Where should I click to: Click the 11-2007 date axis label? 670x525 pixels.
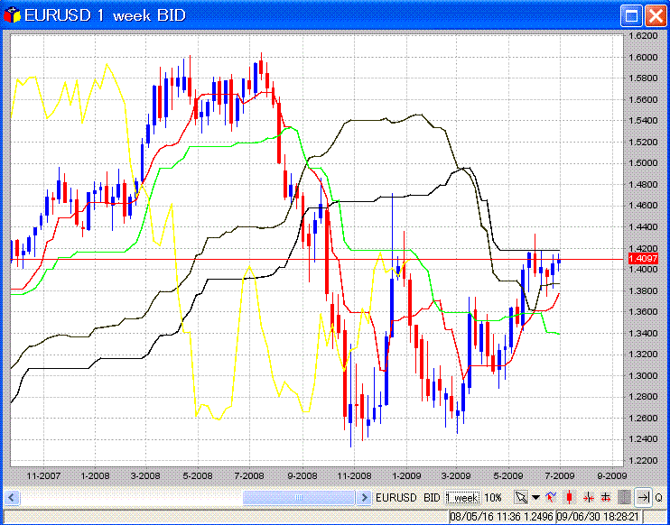pyautogui.click(x=43, y=475)
